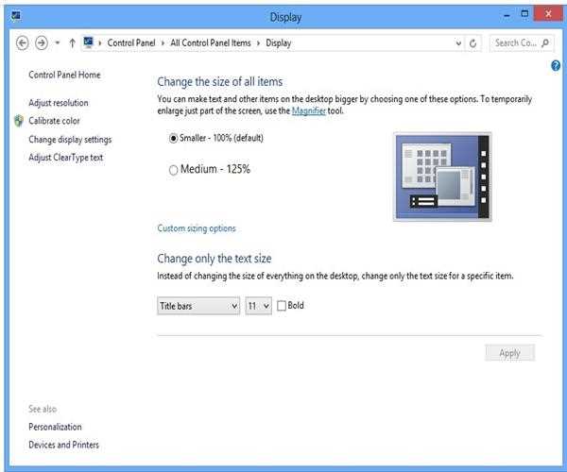Click the Forward navigation arrow

pyautogui.click(x=41, y=42)
